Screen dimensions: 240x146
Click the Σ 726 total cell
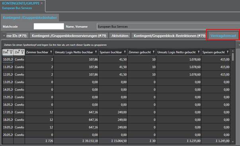tap(39, 141)
